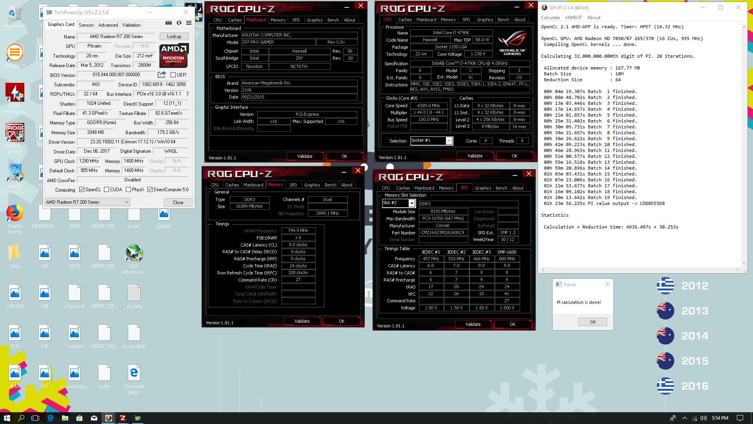Image resolution: width=753 pixels, height=424 pixels.
Task: Click the Bus Interface question mark icon
Action: click(187, 94)
